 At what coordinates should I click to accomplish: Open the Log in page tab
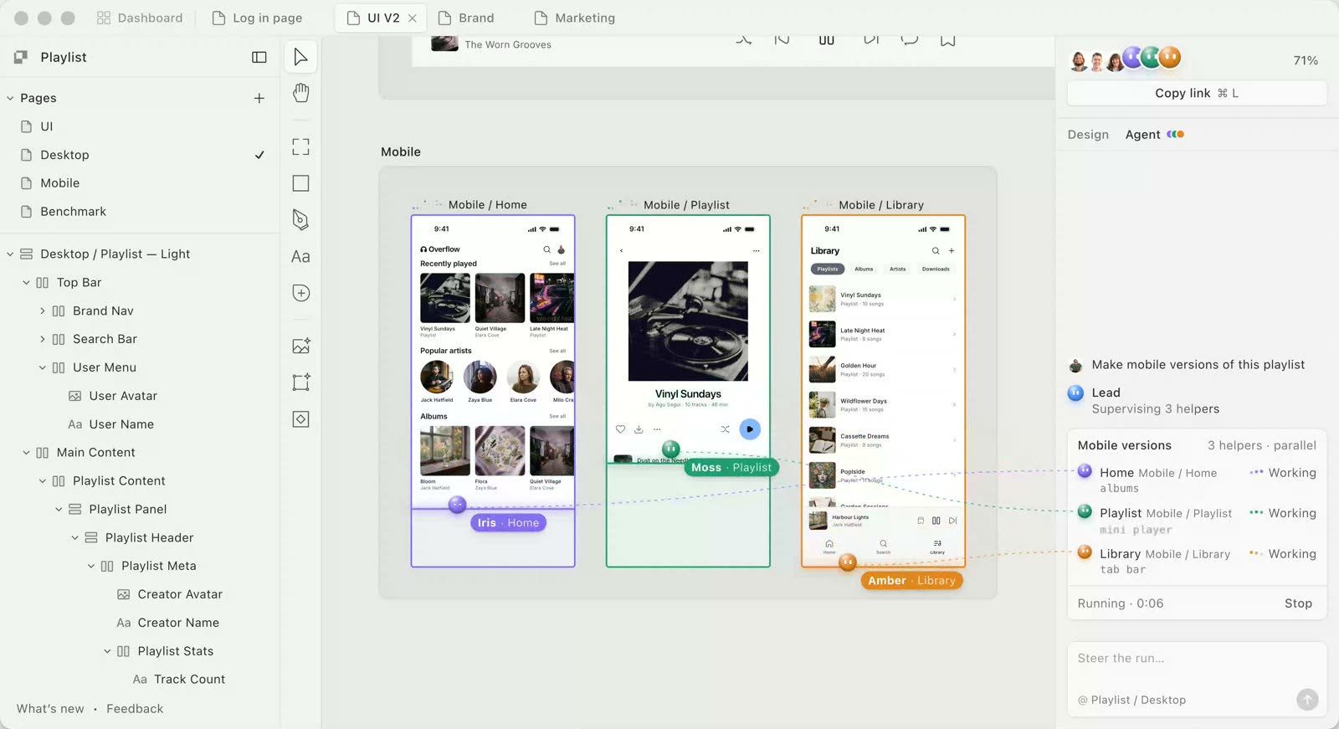point(258,18)
